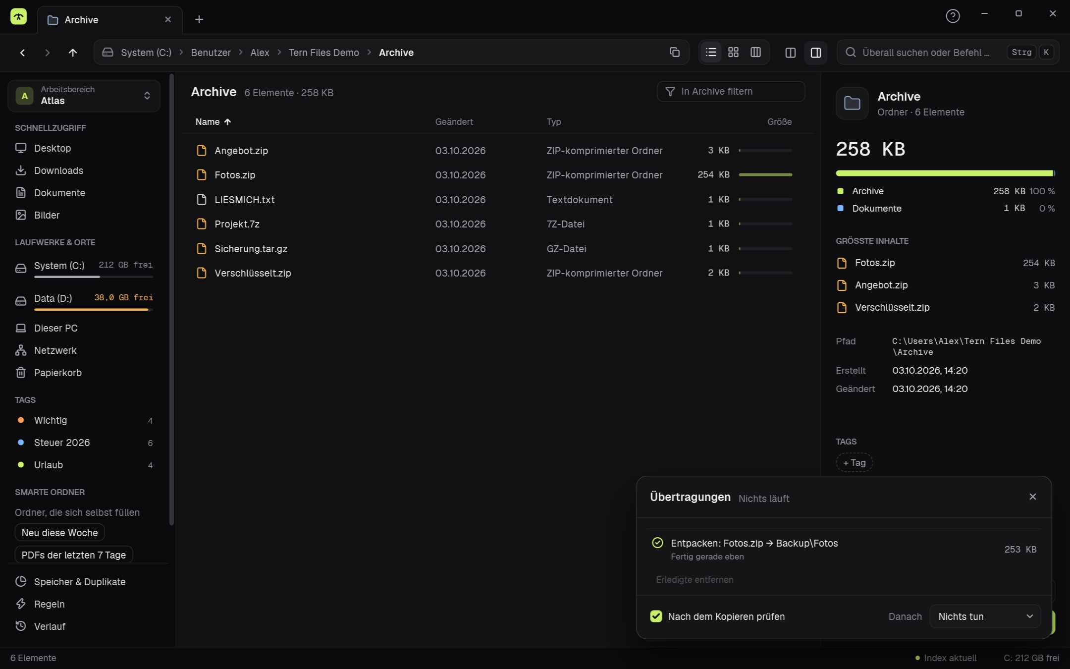This screenshot has width=1070, height=669.
Task: Open the Atlas workspace switcher
Action: (84, 96)
